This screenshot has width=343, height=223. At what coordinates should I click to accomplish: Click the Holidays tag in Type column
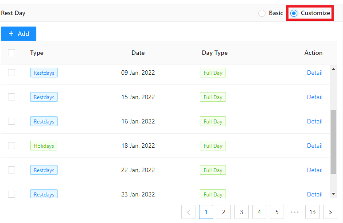pos(43,146)
